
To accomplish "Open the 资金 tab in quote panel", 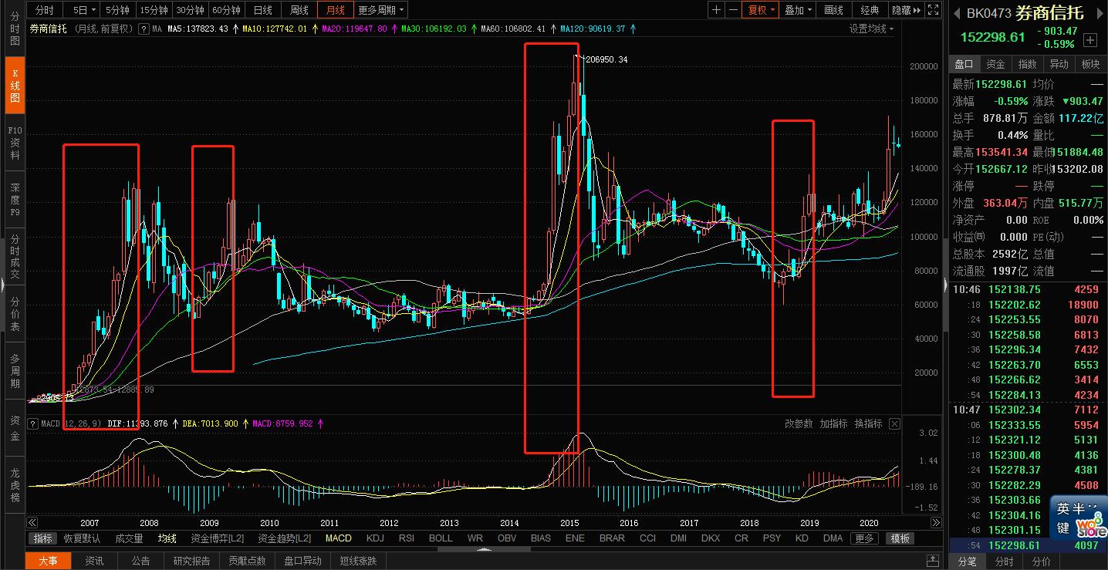I will click(996, 64).
